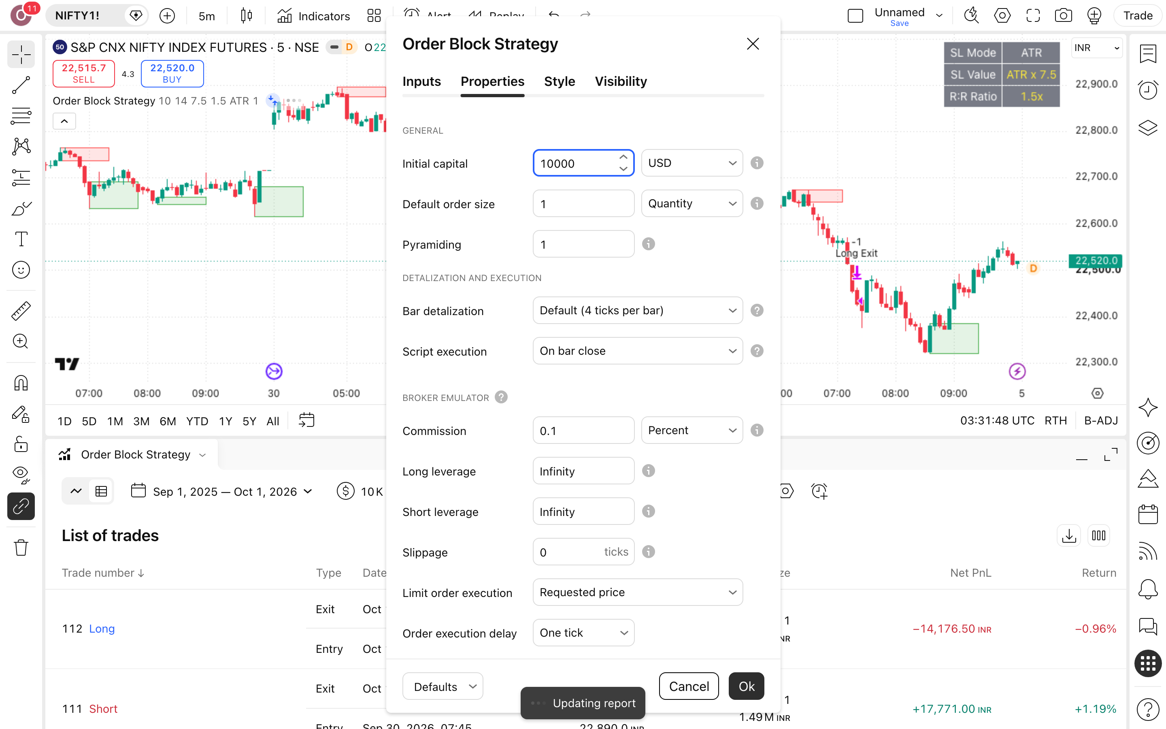This screenshot has height=729, width=1166.
Task: Switch to the Style tab
Action: (560, 81)
